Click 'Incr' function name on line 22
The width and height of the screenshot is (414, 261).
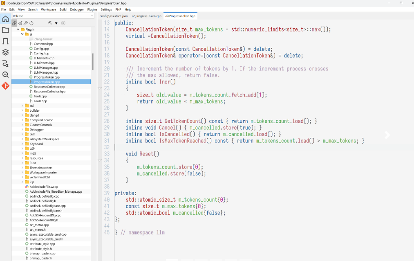[x=164, y=82]
